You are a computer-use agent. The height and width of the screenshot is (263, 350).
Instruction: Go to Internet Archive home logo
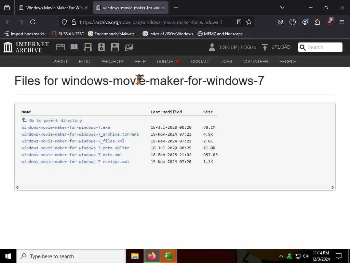(26, 47)
